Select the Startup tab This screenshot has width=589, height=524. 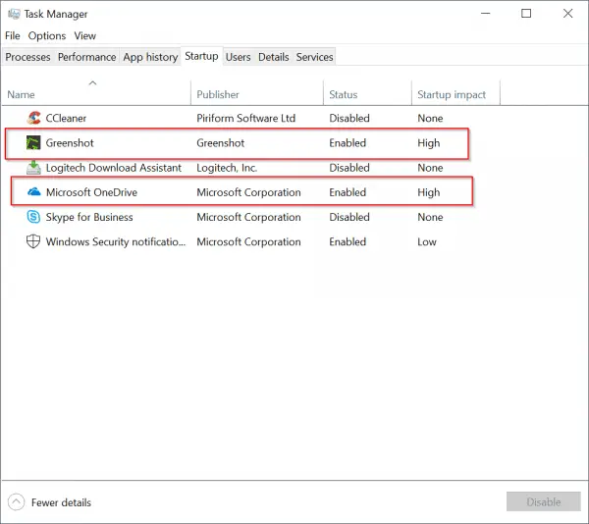point(201,56)
